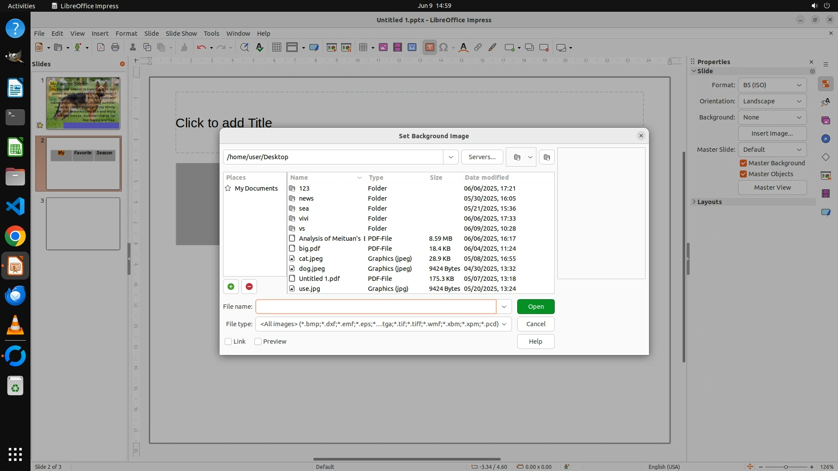Expand the Layouts section
This screenshot has height=471, width=838.
point(709,202)
